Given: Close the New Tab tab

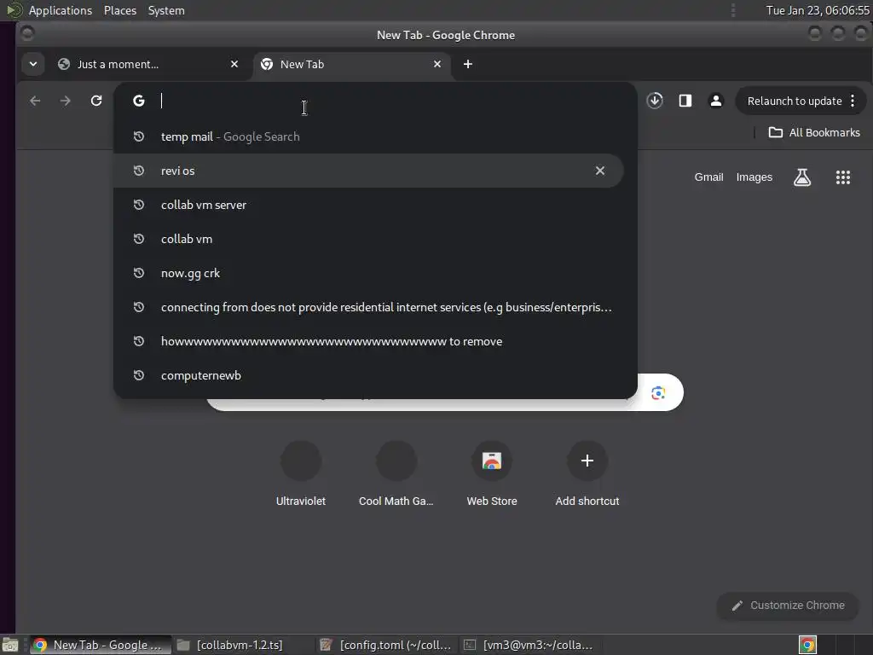Looking at the screenshot, I should (437, 64).
